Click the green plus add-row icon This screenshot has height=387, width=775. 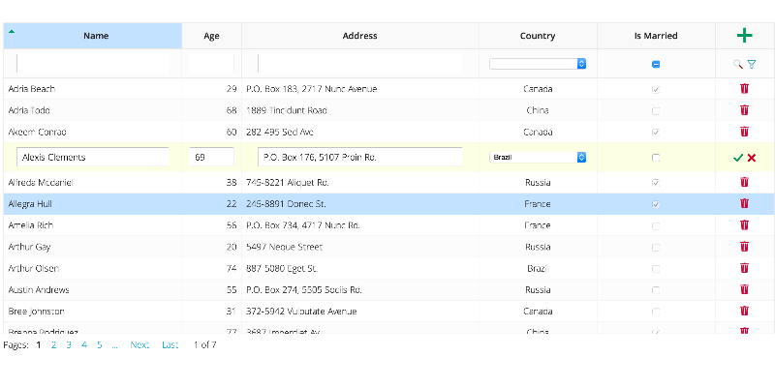point(744,36)
